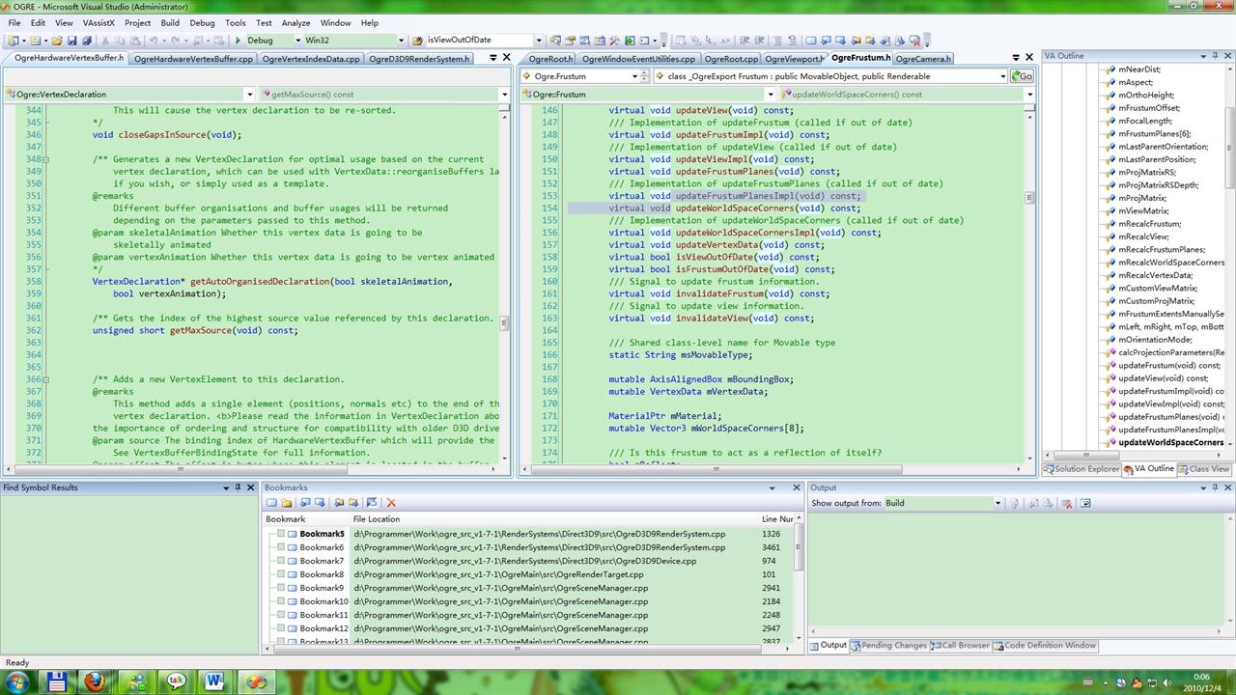Click new folder icon in Bookmarks panel
This screenshot has height=695, width=1236.
point(286,503)
